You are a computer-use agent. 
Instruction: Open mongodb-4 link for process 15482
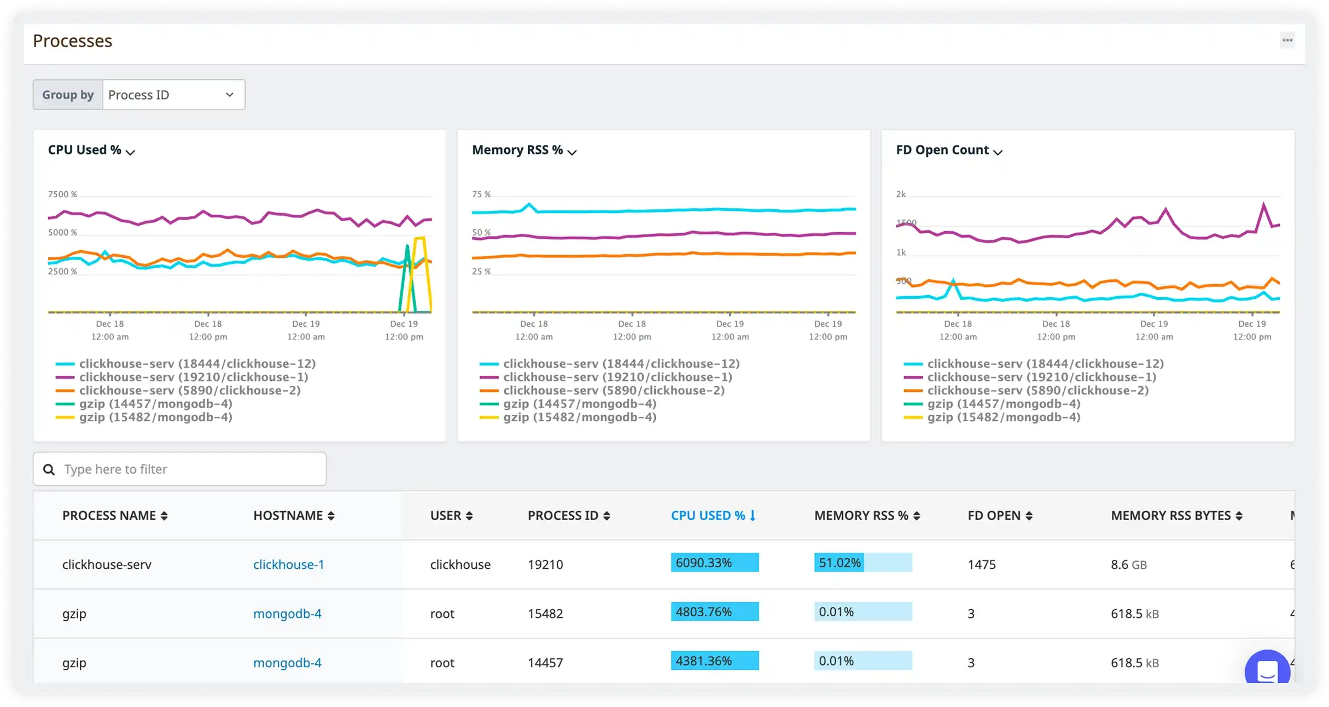click(287, 614)
